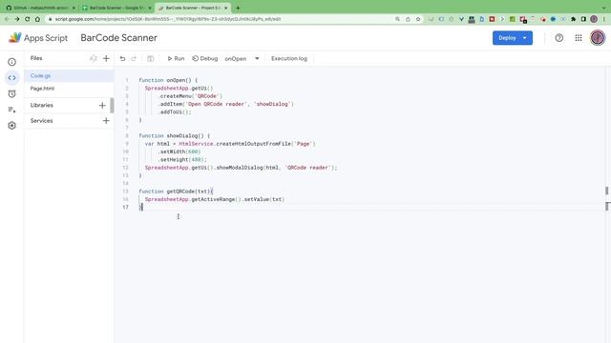Switch to BarCode Scanner Google Sheets tab
611x343 pixels.
point(116,8)
